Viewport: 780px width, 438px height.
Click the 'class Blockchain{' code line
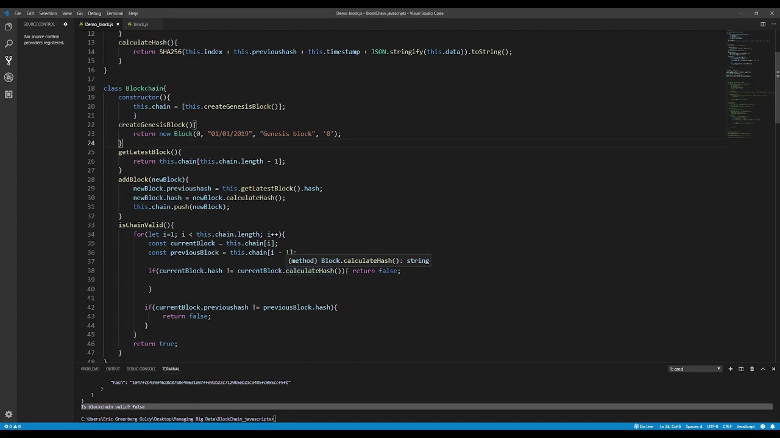click(x=135, y=88)
